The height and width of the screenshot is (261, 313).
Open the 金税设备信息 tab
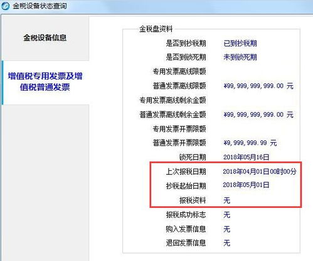pos(45,38)
